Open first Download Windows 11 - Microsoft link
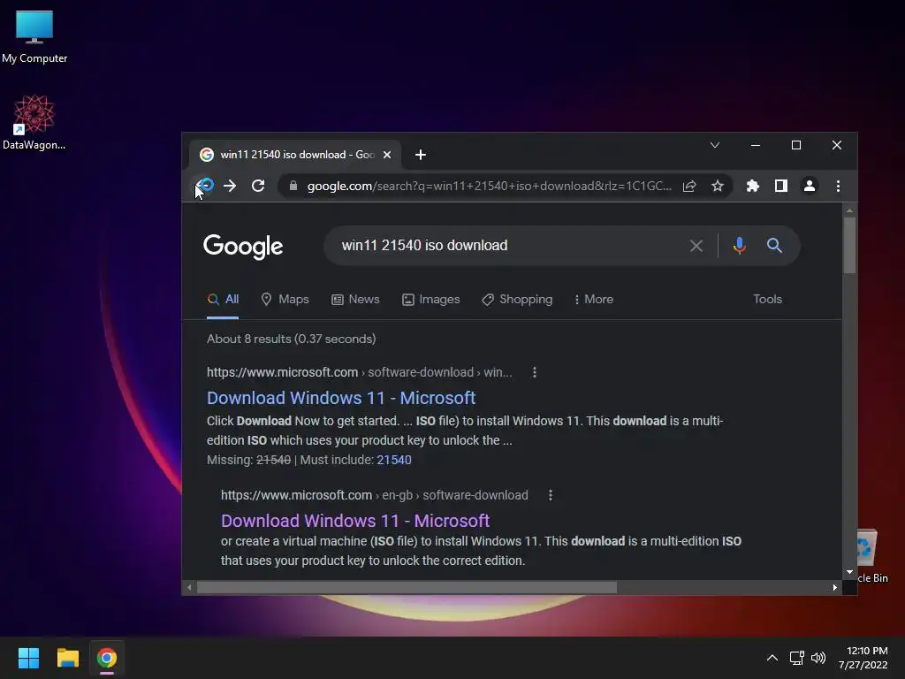Image resolution: width=905 pixels, height=679 pixels. tap(341, 398)
